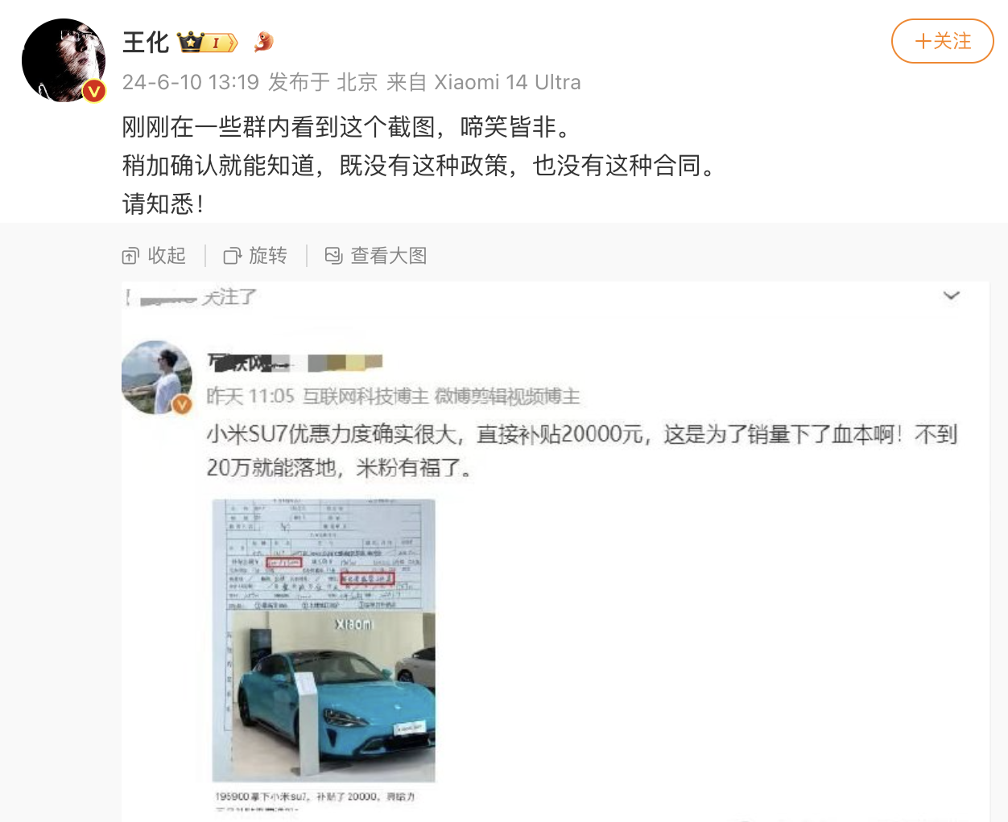This screenshot has width=1008, height=822.
Task: Click the main post text 刚刚在一些群内看到这个截图
Action: [x=349, y=127]
